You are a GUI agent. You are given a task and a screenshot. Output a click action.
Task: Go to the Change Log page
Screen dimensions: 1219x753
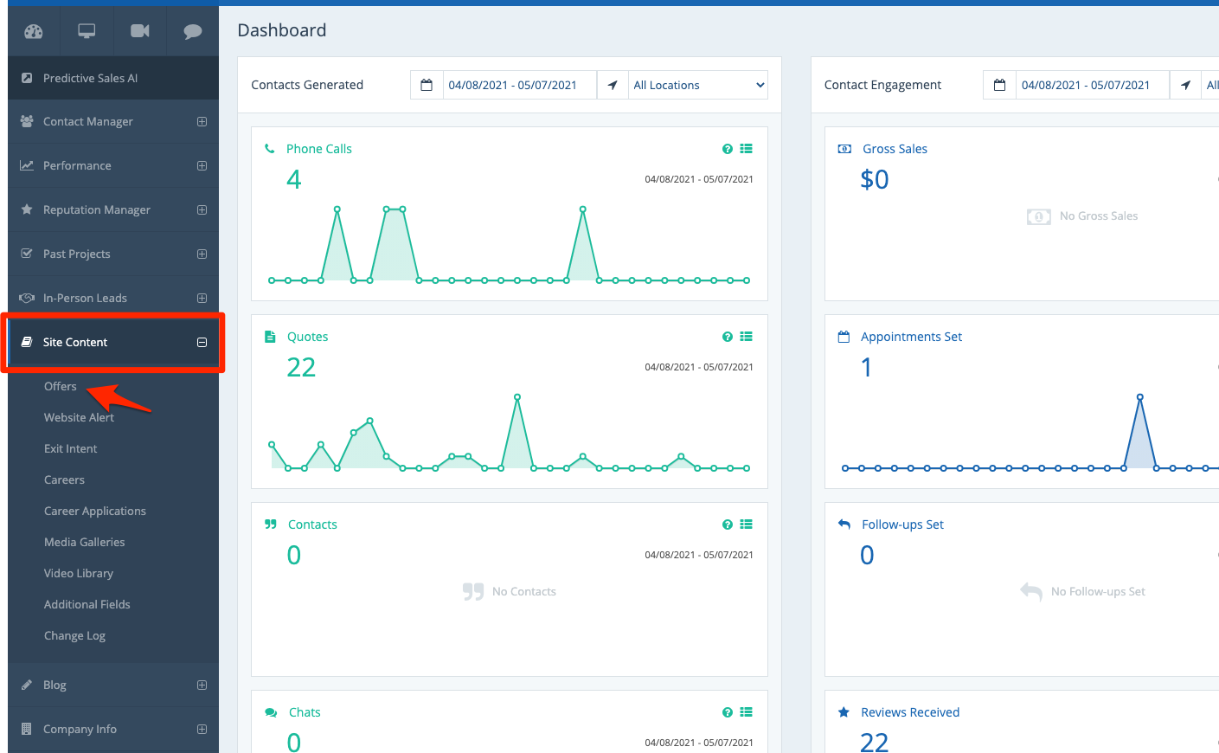coord(74,636)
